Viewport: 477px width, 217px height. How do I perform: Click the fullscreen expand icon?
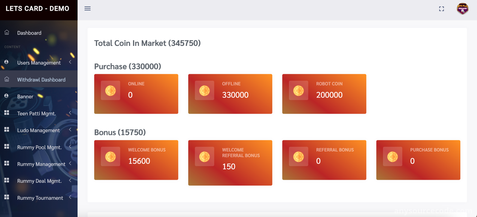[x=442, y=9]
